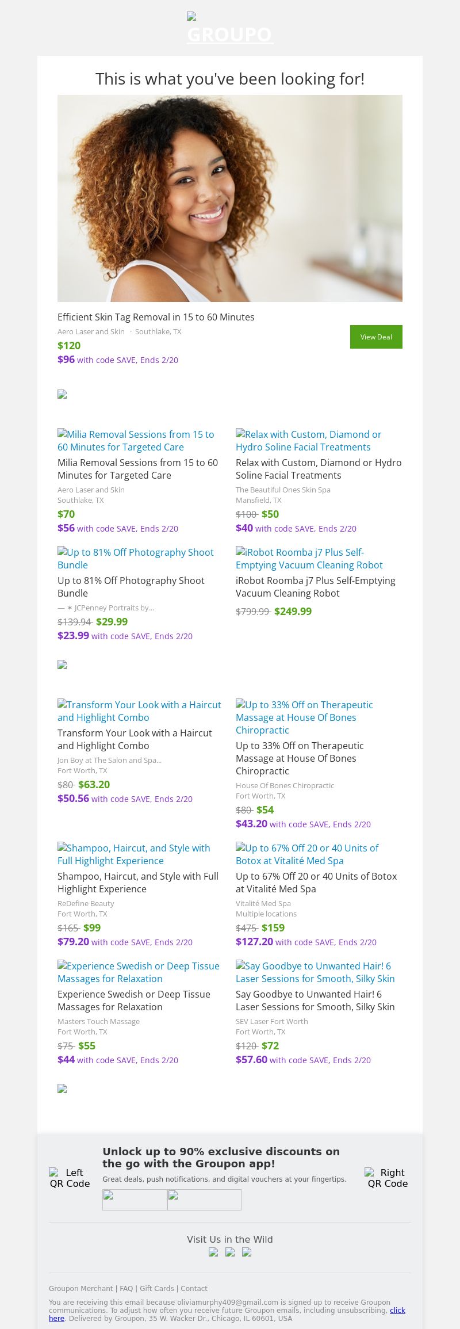460x1329 pixels.
Task: Select Haircut and Highlight Combo link
Action: [139, 711]
